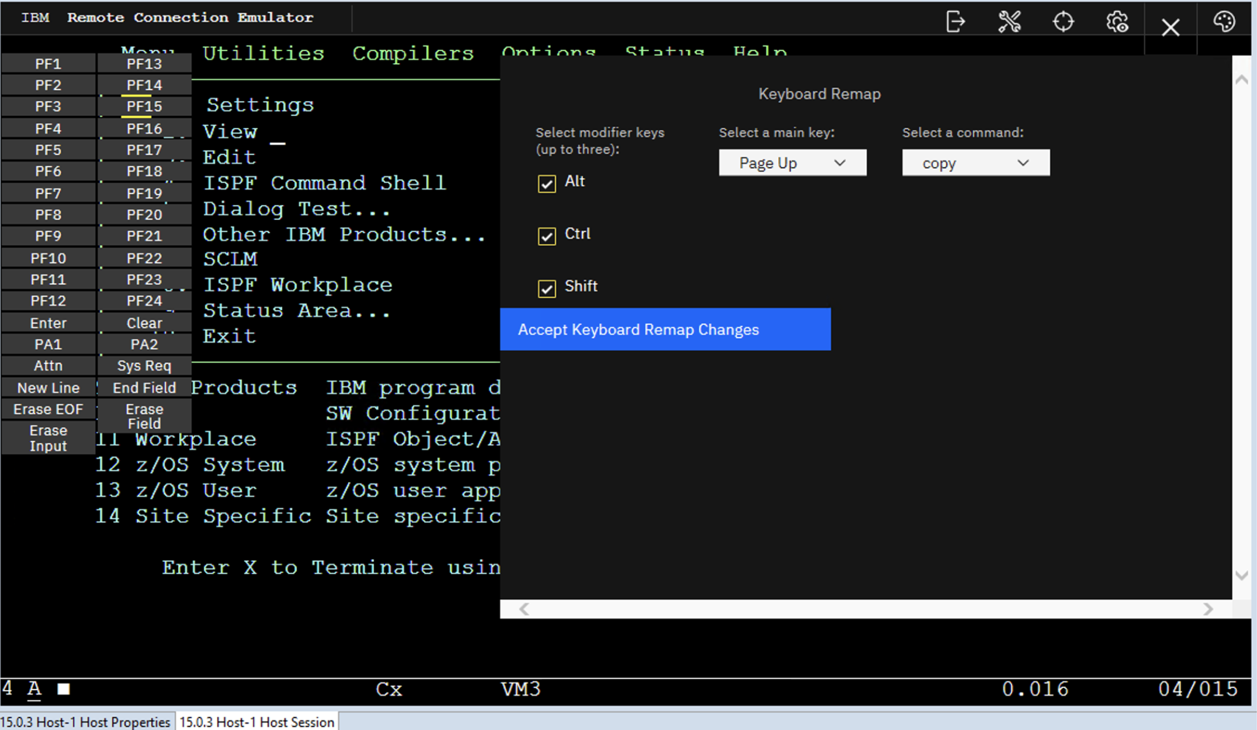Click the PA1 keypad key
The image size is (1257, 730).
[48, 344]
